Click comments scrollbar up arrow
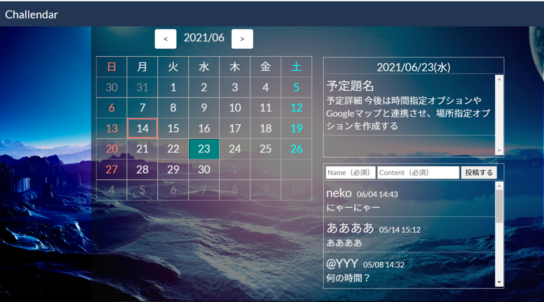Viewport: 544px width, 302px height. click(499, 186)
